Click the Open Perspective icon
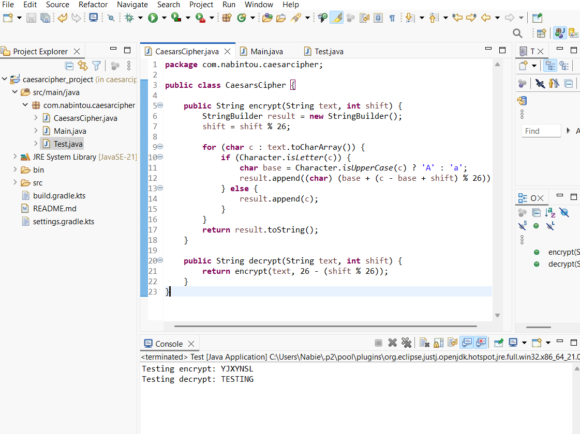Image resolution: width=580 pixels, height=434 pixels. [541, 34]
